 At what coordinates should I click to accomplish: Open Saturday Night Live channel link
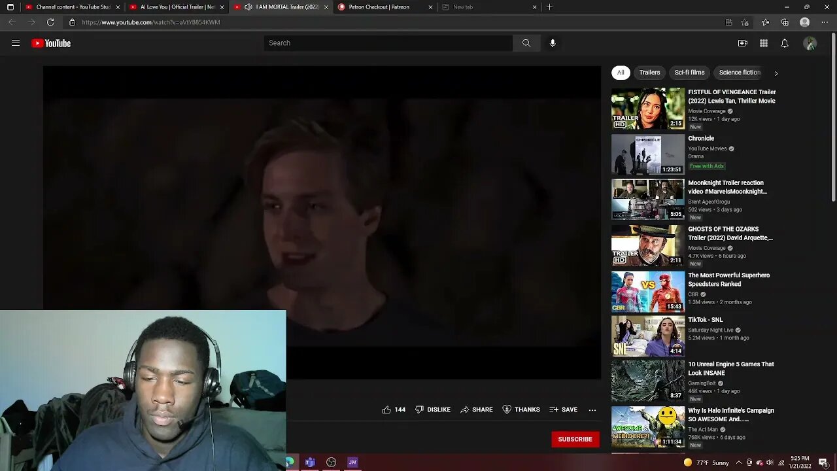click(x=711, y=330)
